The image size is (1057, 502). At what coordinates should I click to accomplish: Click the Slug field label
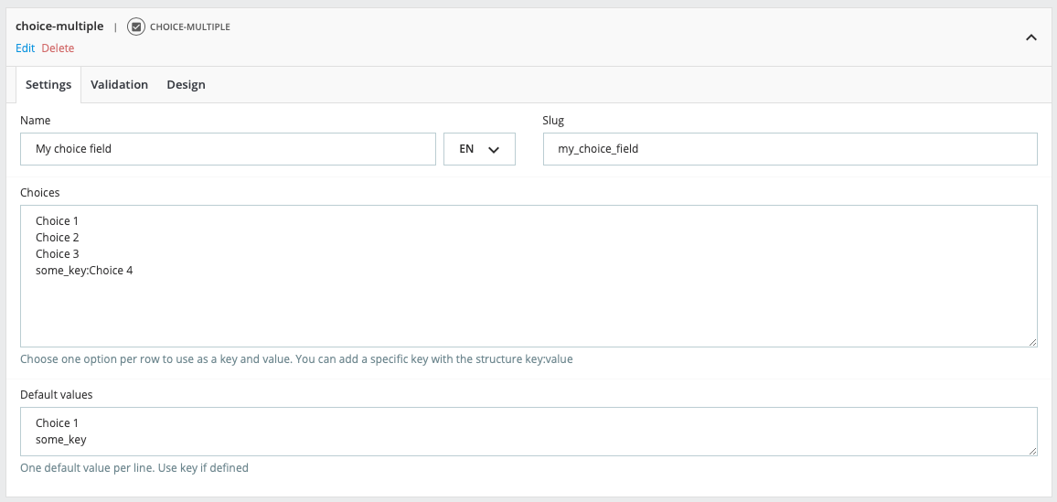coord(553,121)
